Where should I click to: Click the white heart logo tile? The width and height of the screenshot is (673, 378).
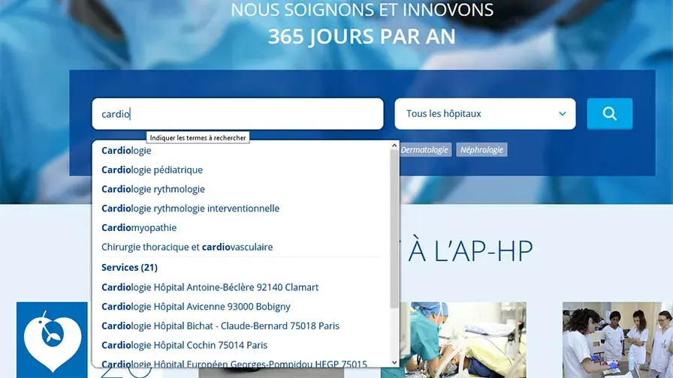pos(52,340)
